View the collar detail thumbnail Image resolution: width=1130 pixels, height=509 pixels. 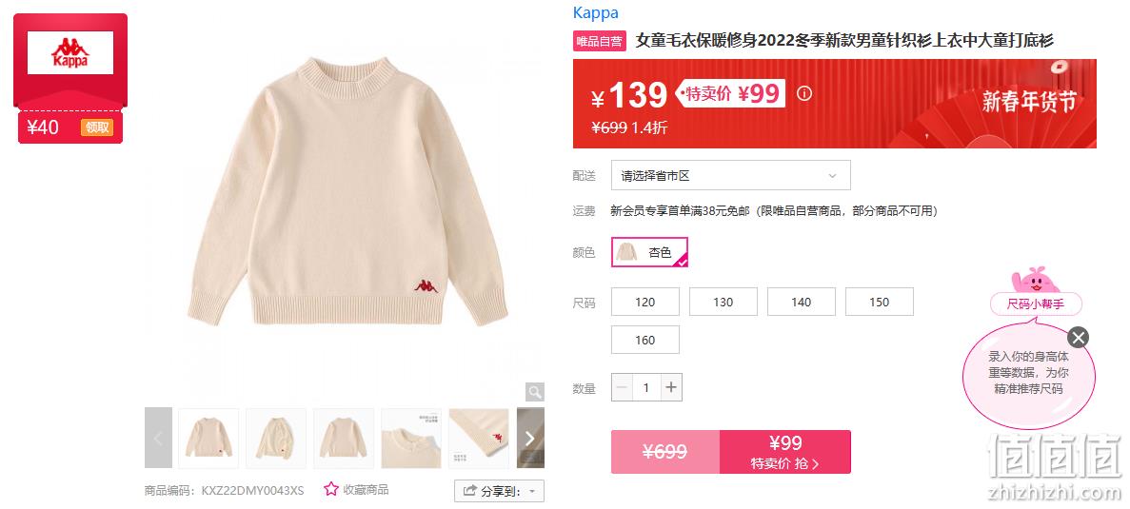tap(410, 438)
